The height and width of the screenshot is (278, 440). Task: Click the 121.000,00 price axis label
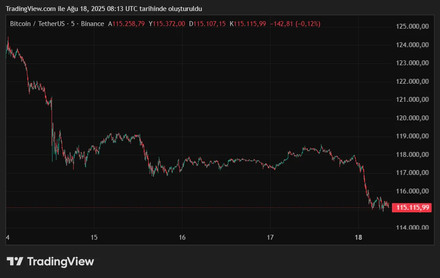412,100
